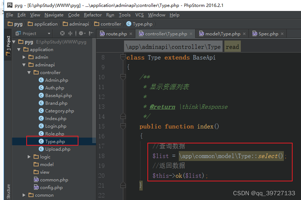301x200 pixels.
Task: Fold the doc comment at line 10
Action: pyautogui.click(x=123, y=77)
